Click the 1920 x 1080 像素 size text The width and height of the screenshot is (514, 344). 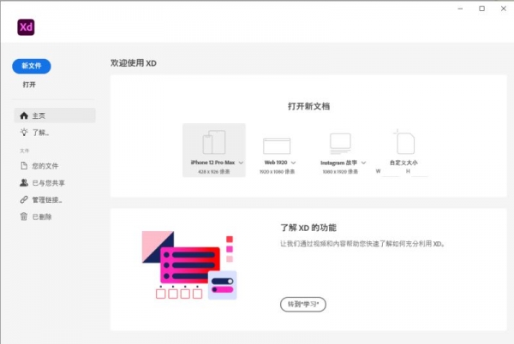(x=277, y=172)
